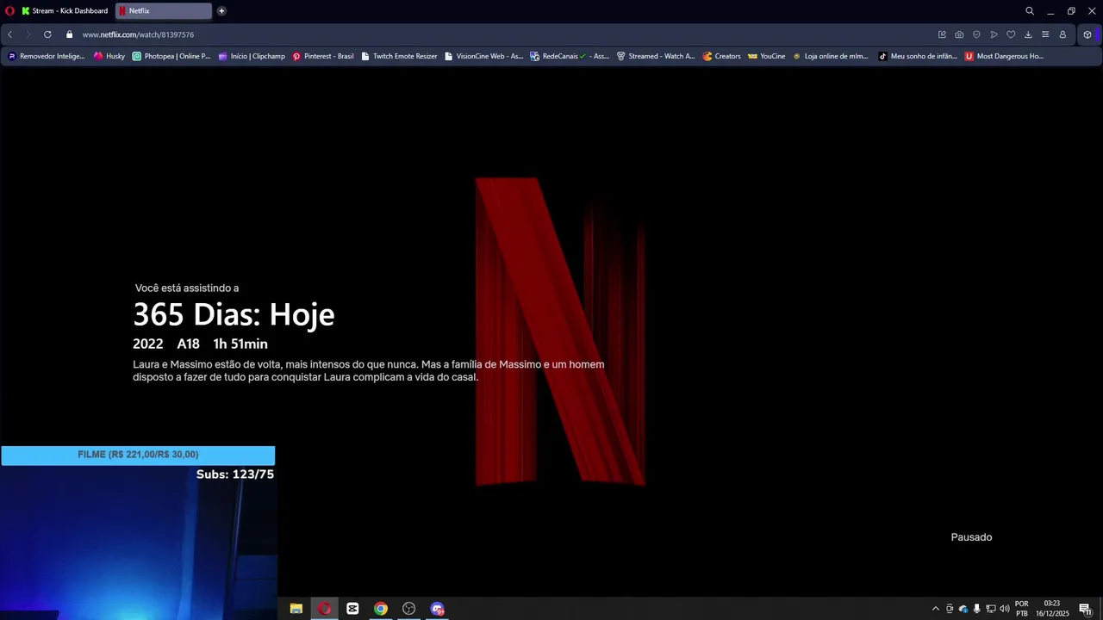1103x620 pixels.
Task: Open the Loja online de mlm... bookmark
Action: pyautogui.click(x=831, y=56)
